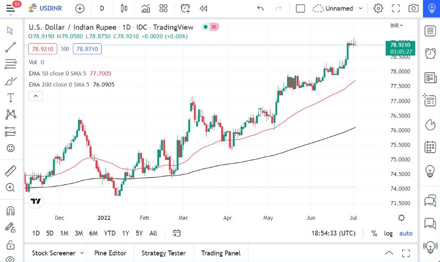Open public chats panel
Screen dimensions: 440x262
tap(430, 201)
